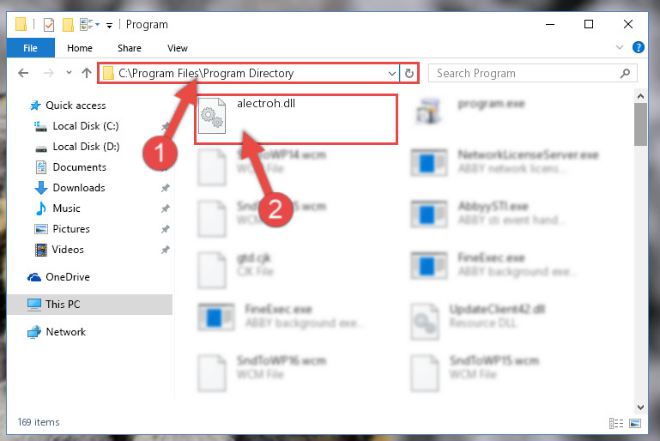This screenshot has height=441, width=660.
Task: Go up one folder level arrow
Action: click(87, 73)
